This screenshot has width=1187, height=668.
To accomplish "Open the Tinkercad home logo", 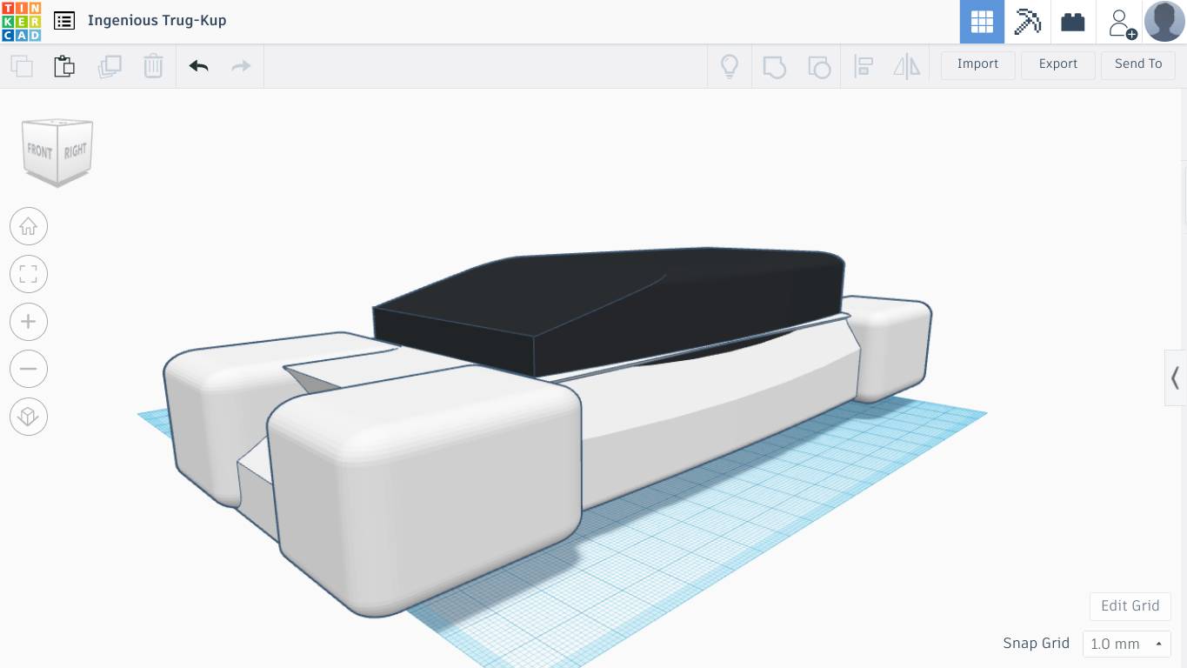I will (21, 21).
